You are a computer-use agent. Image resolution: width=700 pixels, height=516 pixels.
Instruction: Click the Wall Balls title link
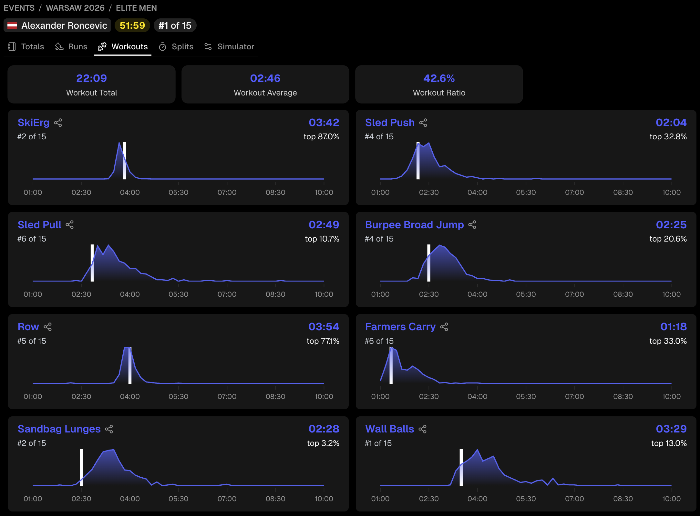(389, 429)
